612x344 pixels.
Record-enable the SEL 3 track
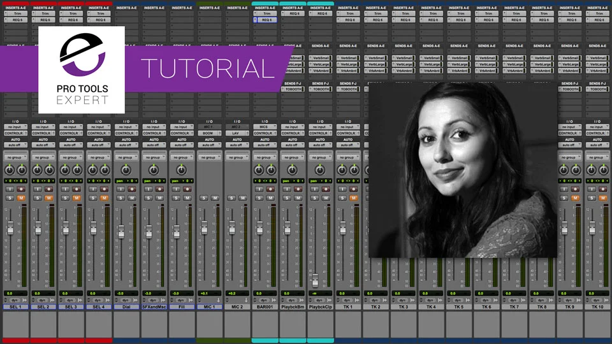click(76, 189)
